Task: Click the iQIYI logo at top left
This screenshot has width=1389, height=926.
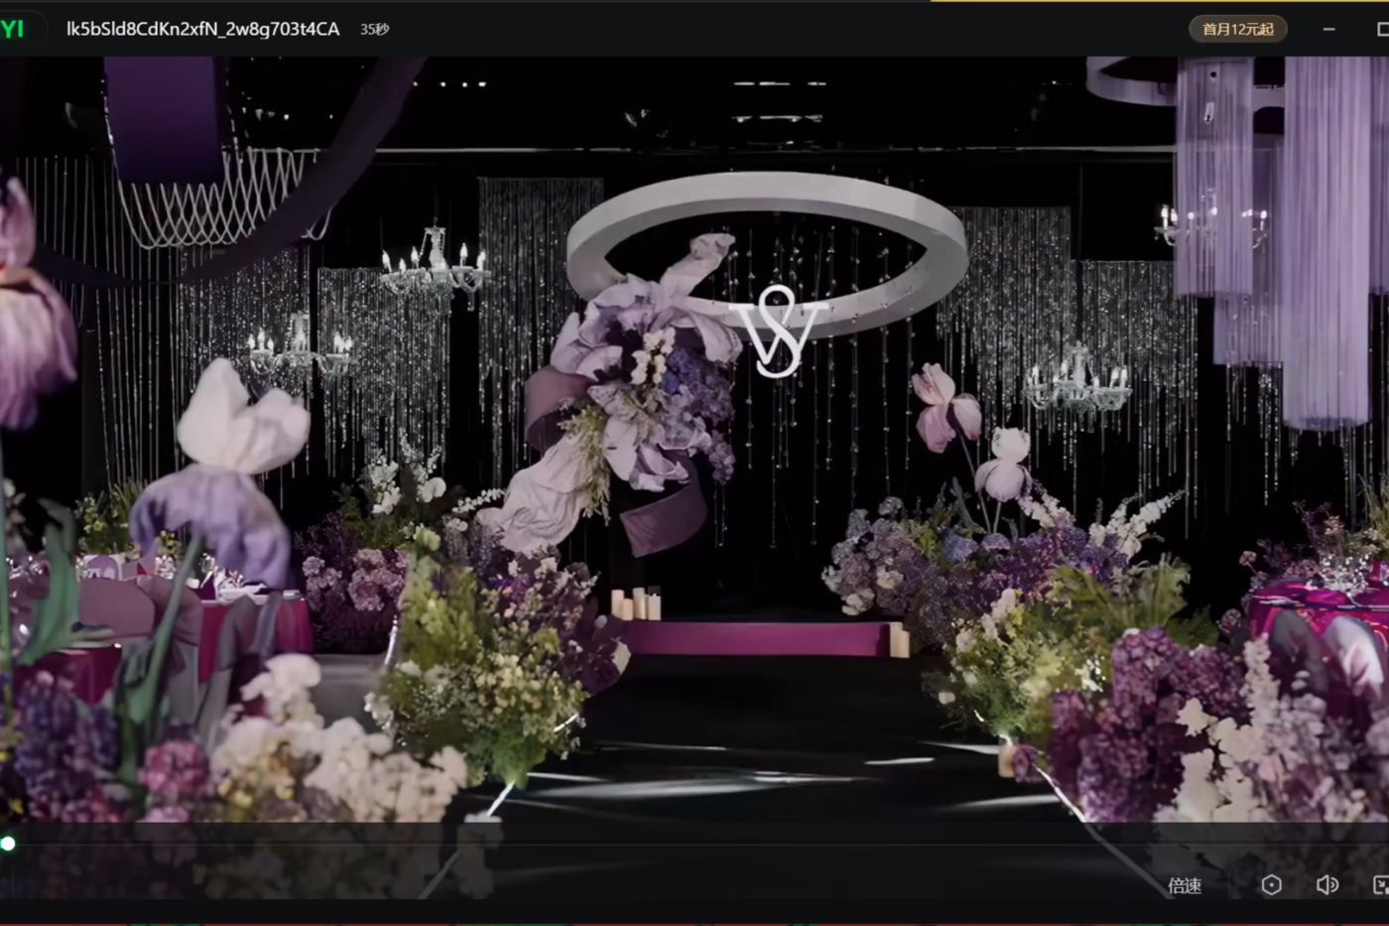Action: pyautogui.click(x=12, y=29)
